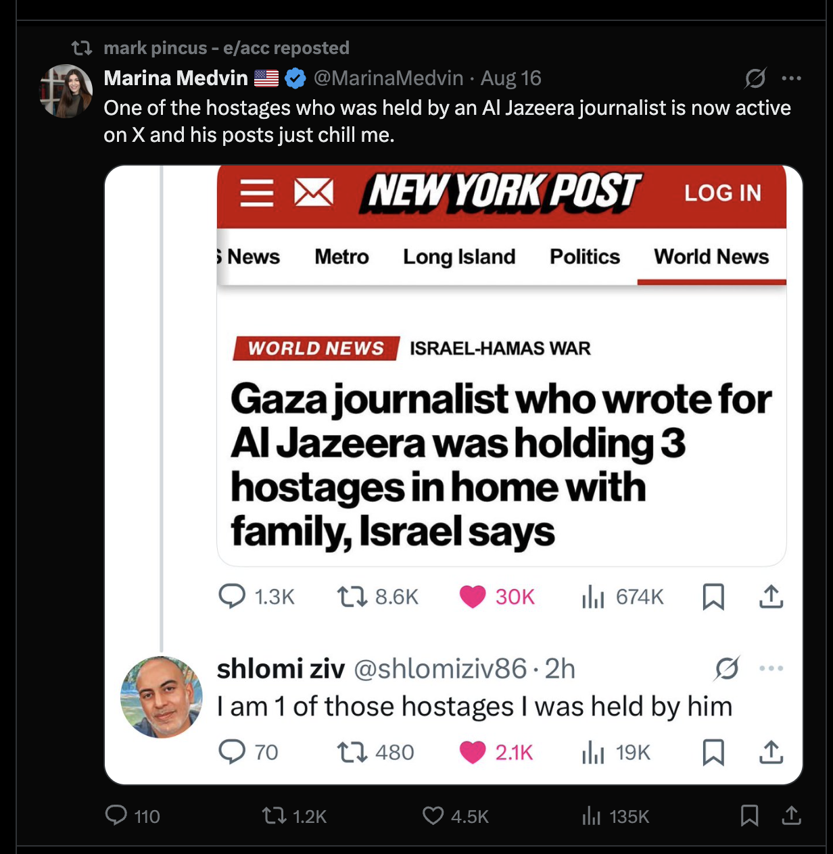Click LOG IN in the New York Post header
The width and height of the screenshot is (833, 854).
(x=723, y=193)
